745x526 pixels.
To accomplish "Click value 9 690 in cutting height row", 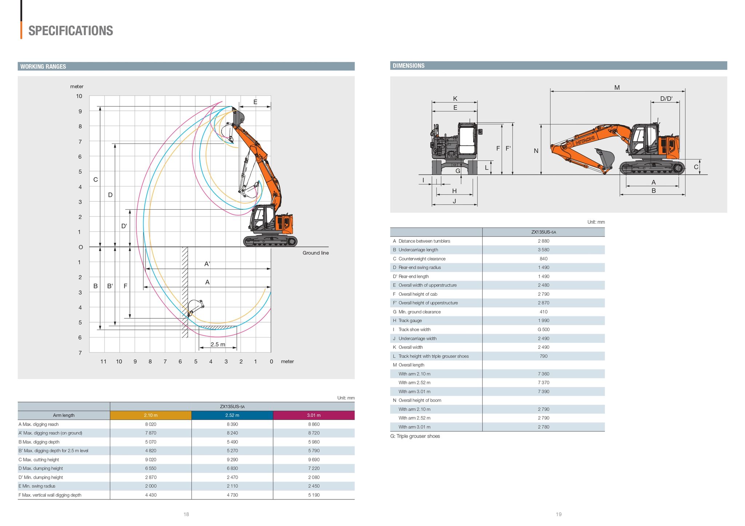I will pos(314,460).
